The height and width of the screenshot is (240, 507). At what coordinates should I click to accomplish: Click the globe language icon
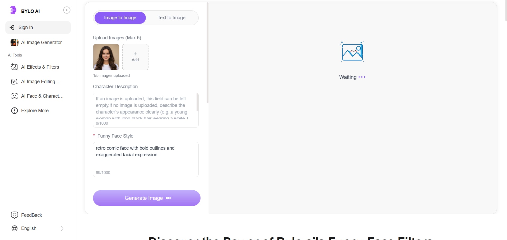(x=15, y=228)
